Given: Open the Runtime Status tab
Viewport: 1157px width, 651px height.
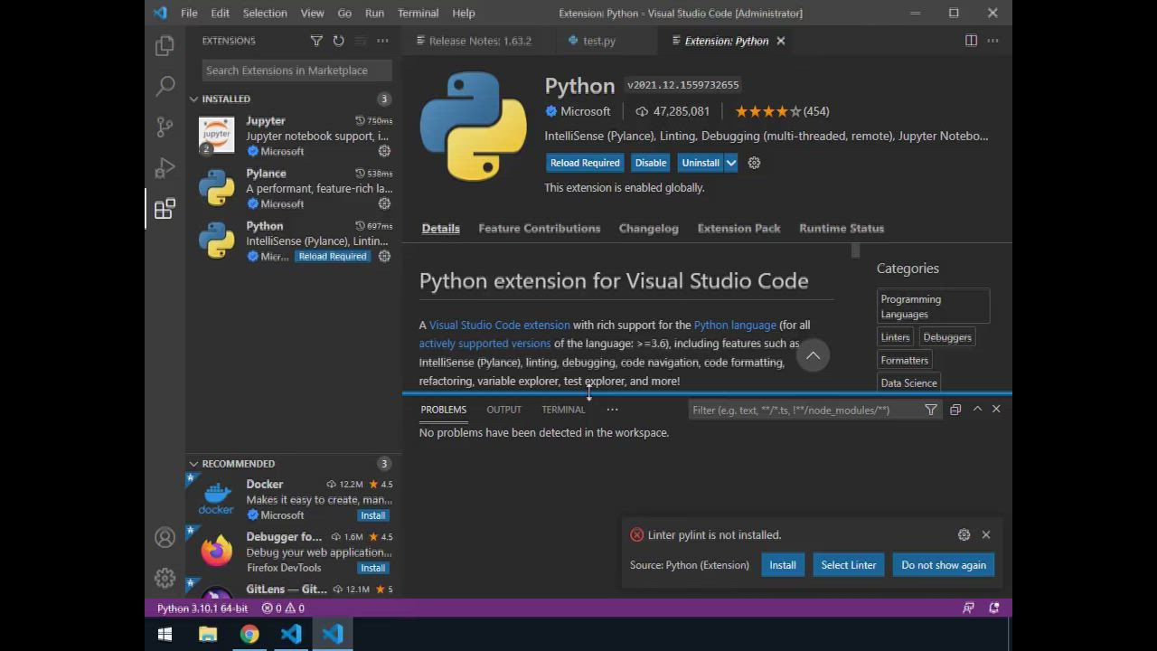Looking at the screenshot, I should (842, 228).
